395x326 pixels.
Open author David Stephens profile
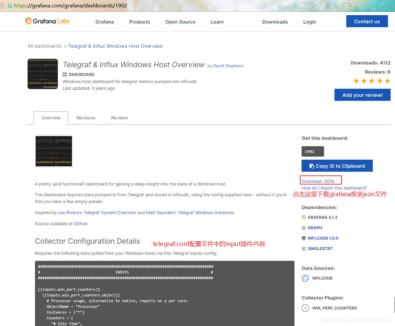[x=228, y=66]
